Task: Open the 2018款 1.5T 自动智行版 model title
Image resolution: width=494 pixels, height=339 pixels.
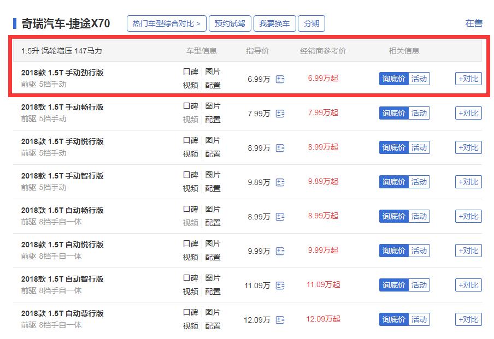Action: coord(62,279)
